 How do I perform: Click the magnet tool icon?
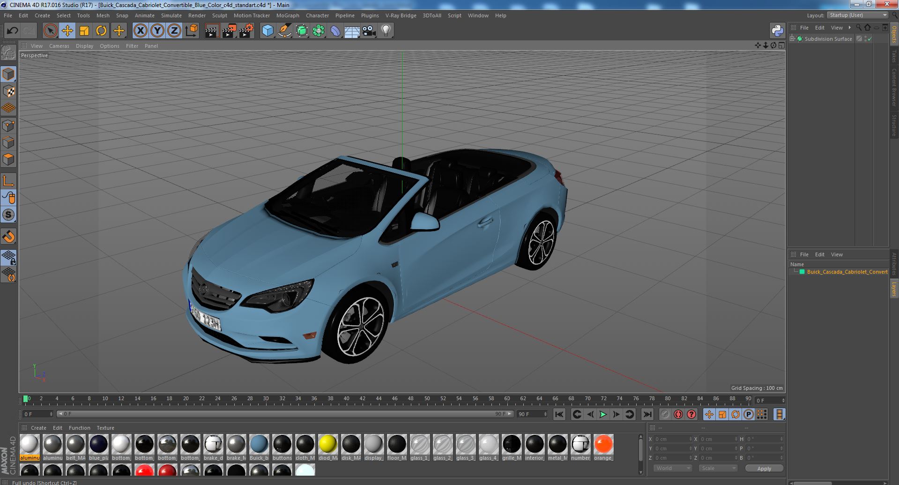pyautogui.click(x=9, y=237)
